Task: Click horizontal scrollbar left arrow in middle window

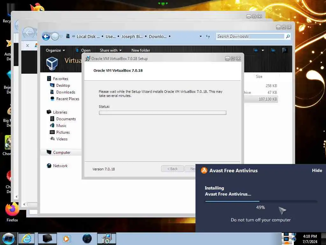Action: pos(24,204)
